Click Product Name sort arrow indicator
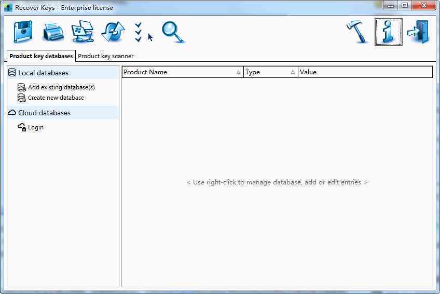This screenshot has height=294, width=440. (x=238, y=72)
